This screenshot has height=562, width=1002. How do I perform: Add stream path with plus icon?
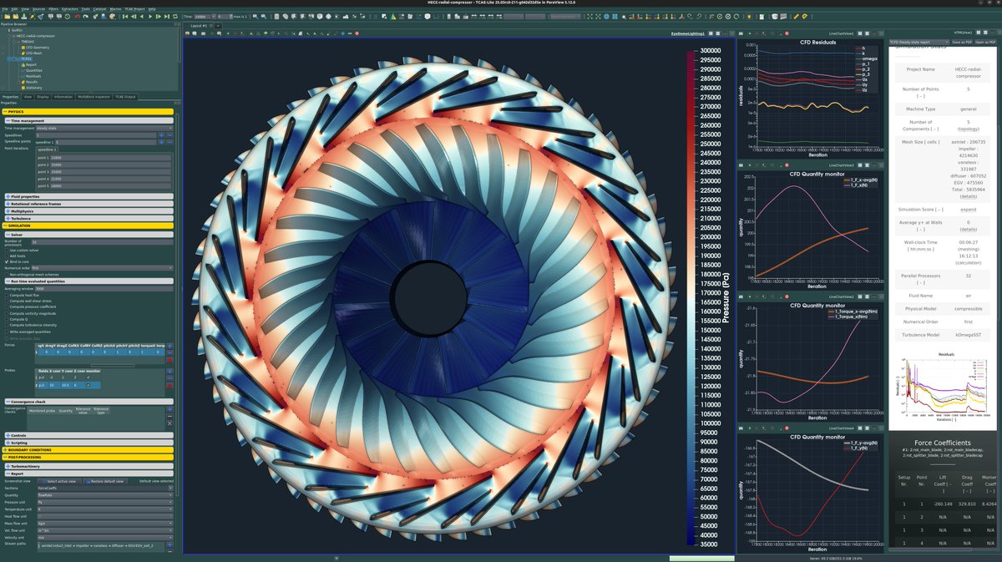point(170,544)
